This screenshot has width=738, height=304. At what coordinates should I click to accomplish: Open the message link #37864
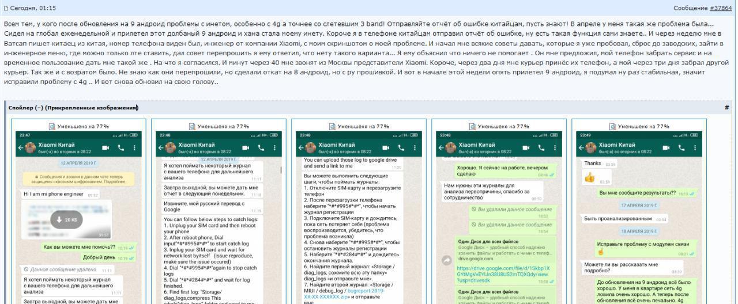tap(721, 9)
